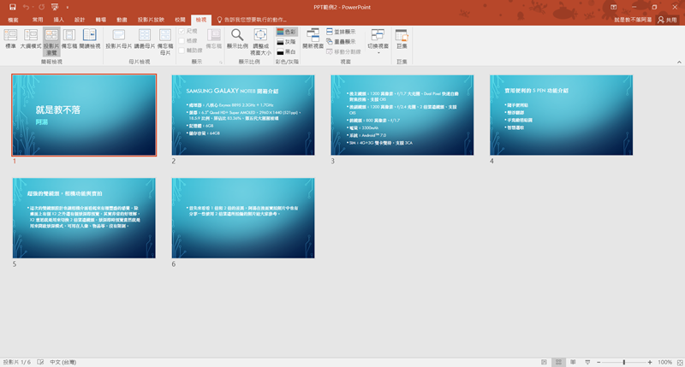The height and width of the screenshot is (367, 685).
Task: Open the 插入 (Insert) ribbon tab
Action: click(x=58, y=18)
